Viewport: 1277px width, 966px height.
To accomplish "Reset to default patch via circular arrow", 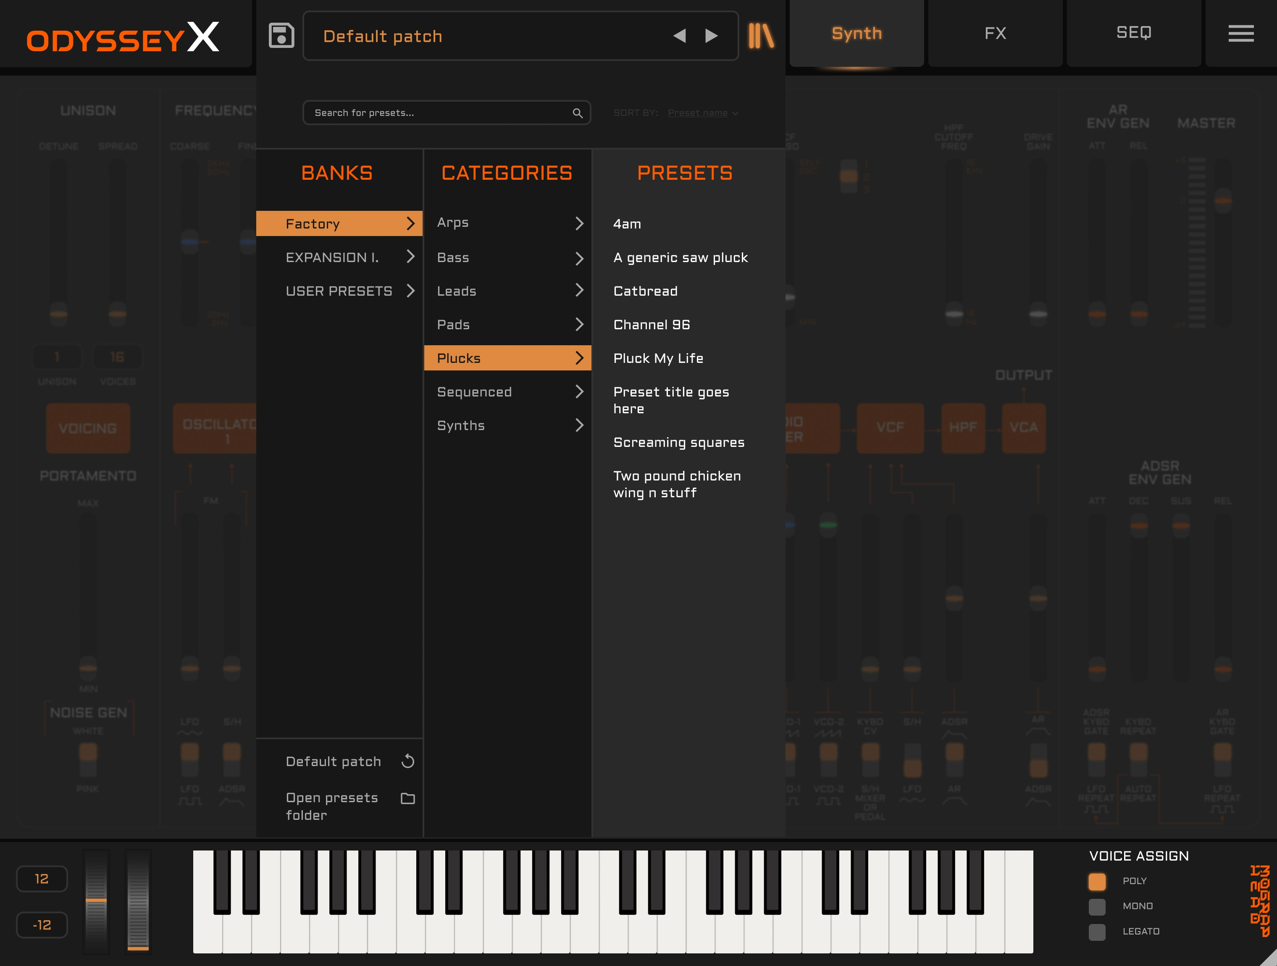I will point(407,761).
